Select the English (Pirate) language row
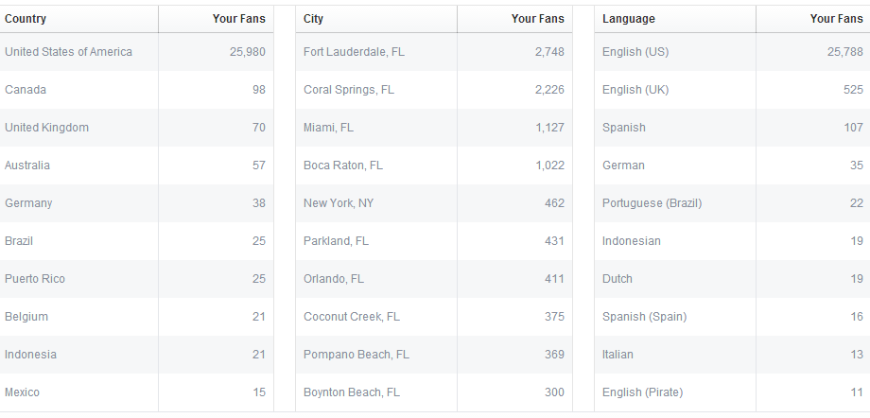The width and height of the screenshot is (870, 418). pos(642,392)
